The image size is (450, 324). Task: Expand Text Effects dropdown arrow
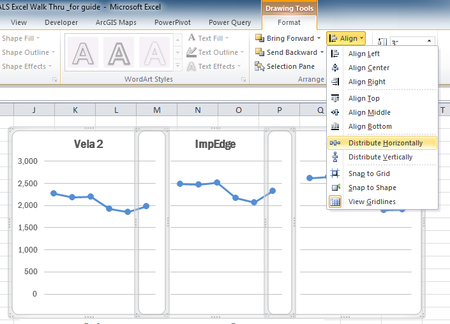[239, 66]
